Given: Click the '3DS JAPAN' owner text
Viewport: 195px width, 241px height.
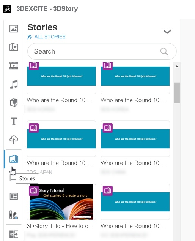Looking at the screenshot, I should pyautogui.click(x=39, y=172).
